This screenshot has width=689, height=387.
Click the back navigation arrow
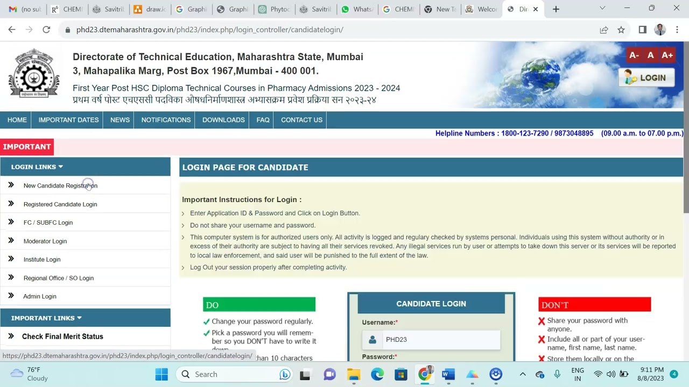[12, 30]
